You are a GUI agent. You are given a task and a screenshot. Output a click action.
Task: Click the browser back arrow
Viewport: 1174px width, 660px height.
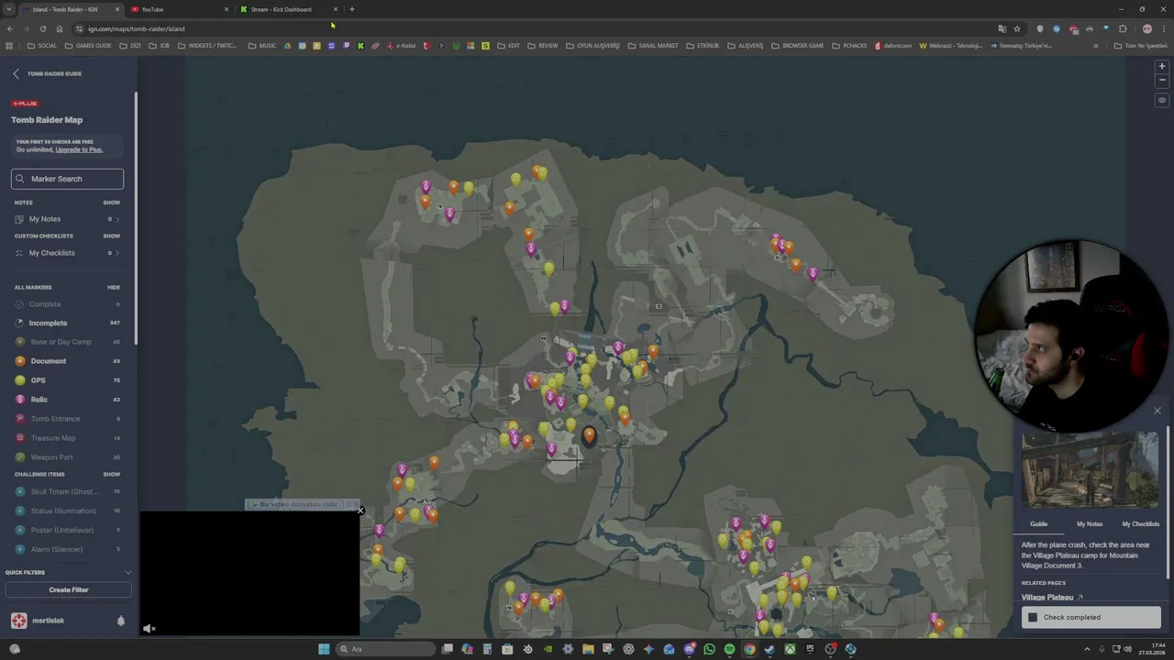tap(9, 28)
